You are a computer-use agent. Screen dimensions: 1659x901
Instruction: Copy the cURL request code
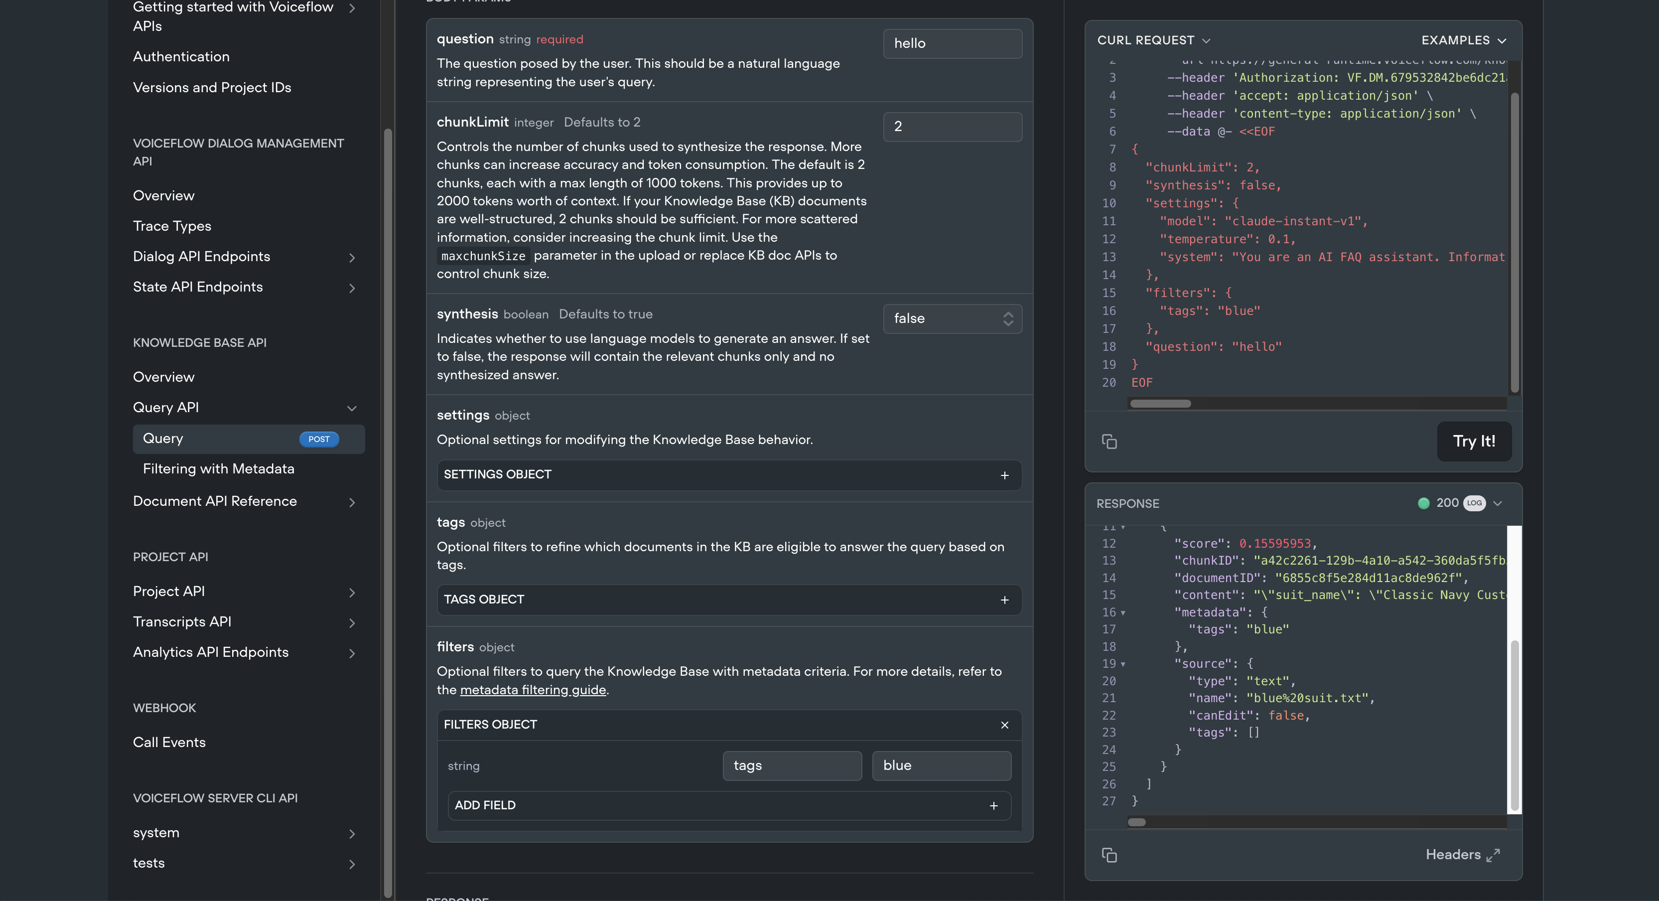coord(1109,441)
